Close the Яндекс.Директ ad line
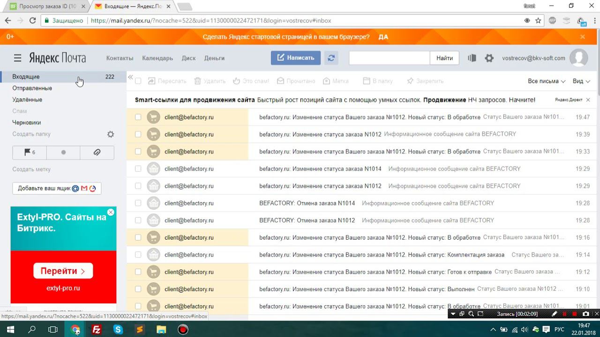600x337 pixels. (x=588, y=100)
